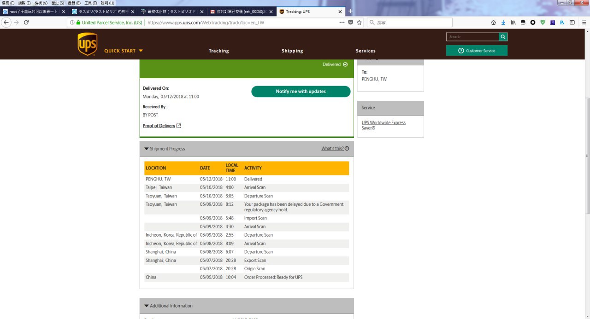
Task: Collapse the Shipment Progress section
Action: tap(165, 149)
